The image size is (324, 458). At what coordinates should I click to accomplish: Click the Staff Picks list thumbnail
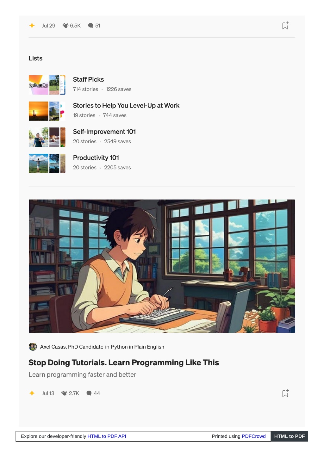coord(47,85)
